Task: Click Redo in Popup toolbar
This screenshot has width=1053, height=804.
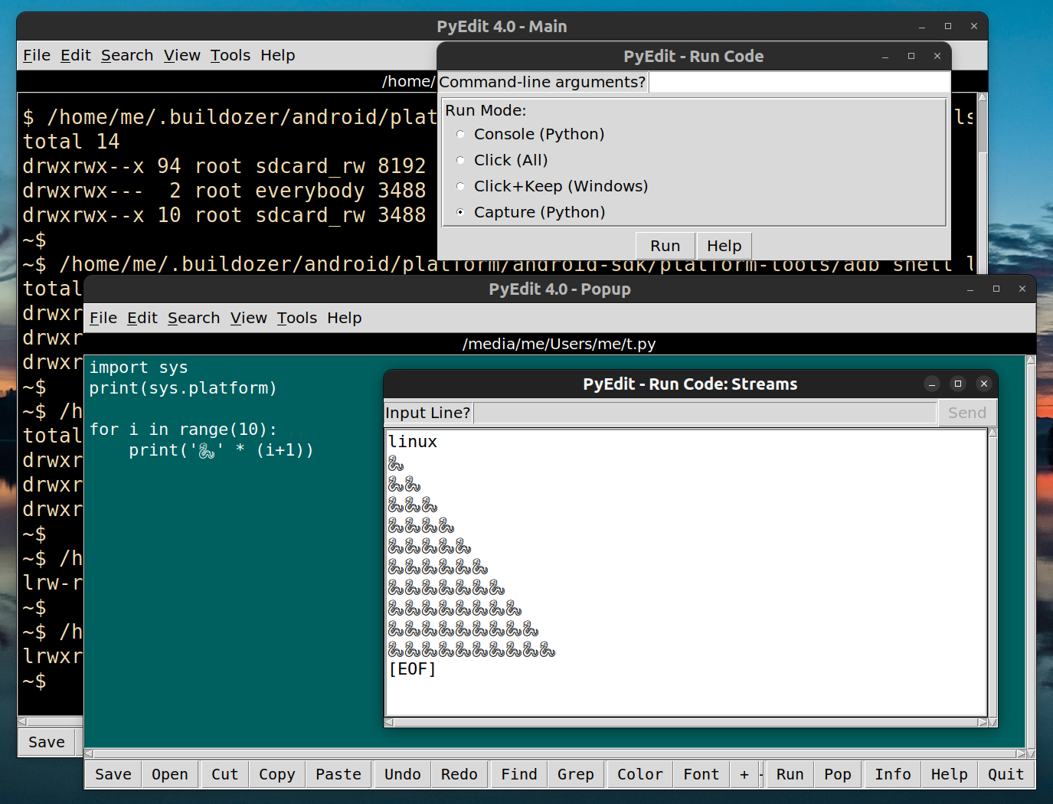Action: tap(459, 774)
